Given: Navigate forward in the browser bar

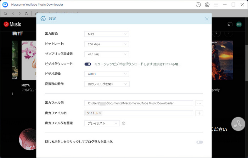Looking at the screenshot, I should click(x=19, y=13).
